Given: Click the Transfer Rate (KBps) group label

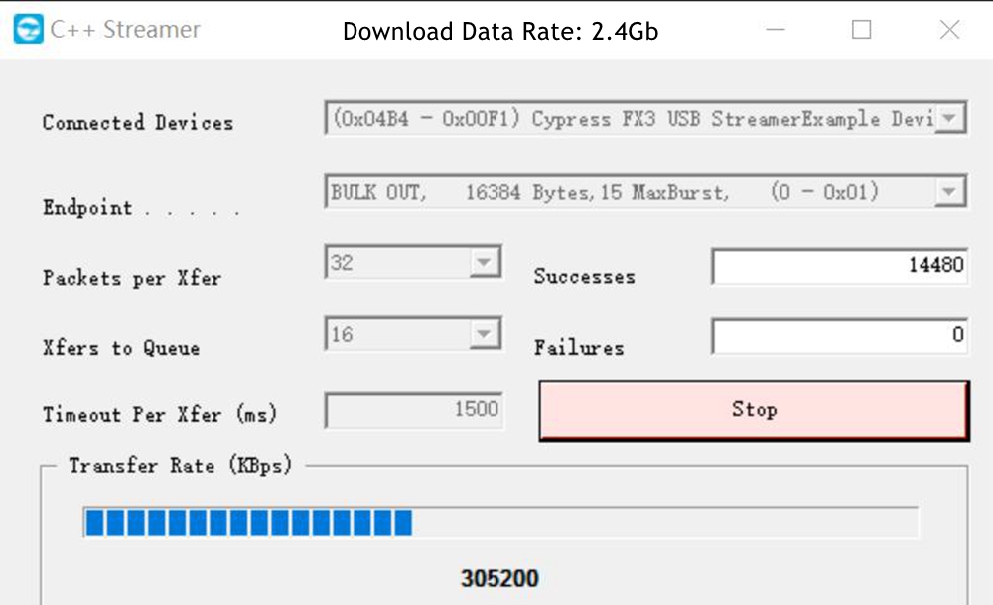Looking at the screenshot, I should point(180,465).
